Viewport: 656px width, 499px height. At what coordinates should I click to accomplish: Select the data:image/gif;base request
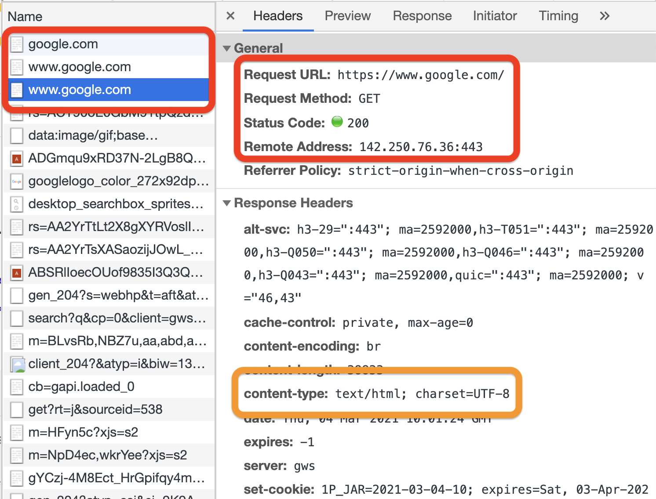(x=109, y=135)
